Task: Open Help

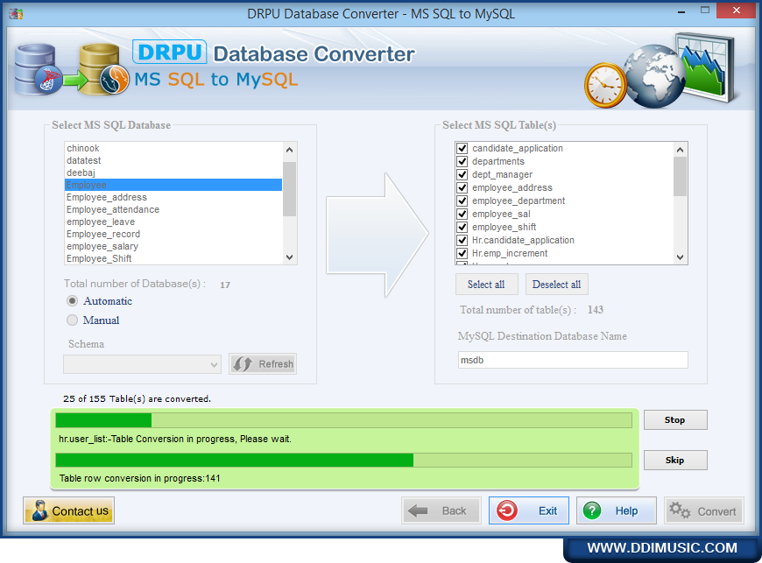Action: [x=617, y=510]
